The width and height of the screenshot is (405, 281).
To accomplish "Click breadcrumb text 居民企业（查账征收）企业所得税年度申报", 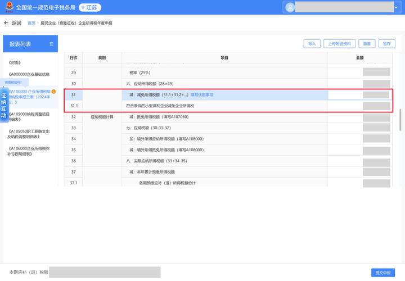I will 76,23.
